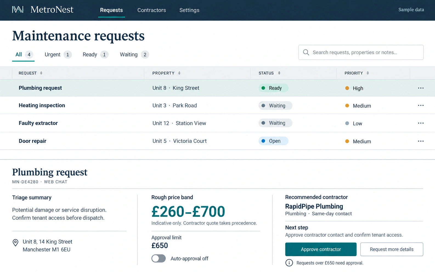
Task: Open more options for Plumbing request row
Action: coord(421,88)
